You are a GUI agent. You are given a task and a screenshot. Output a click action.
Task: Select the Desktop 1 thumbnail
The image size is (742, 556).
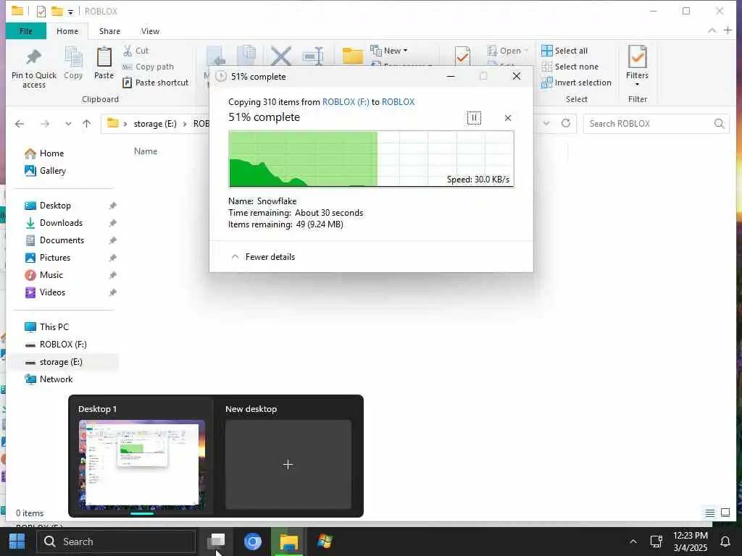[x=142, y=464]
